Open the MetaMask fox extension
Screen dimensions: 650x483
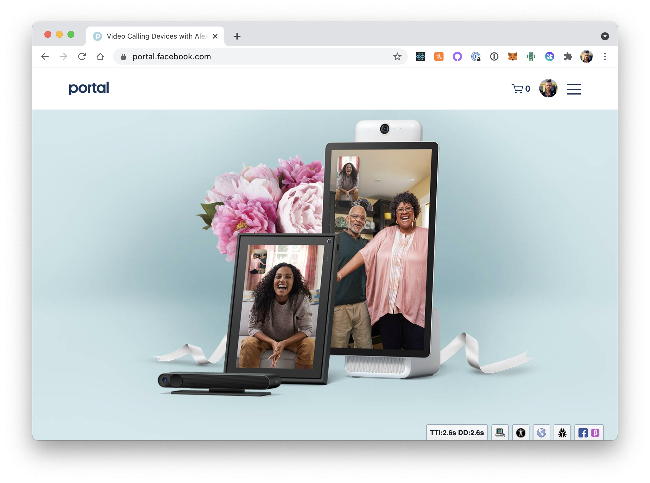point(512,56)
